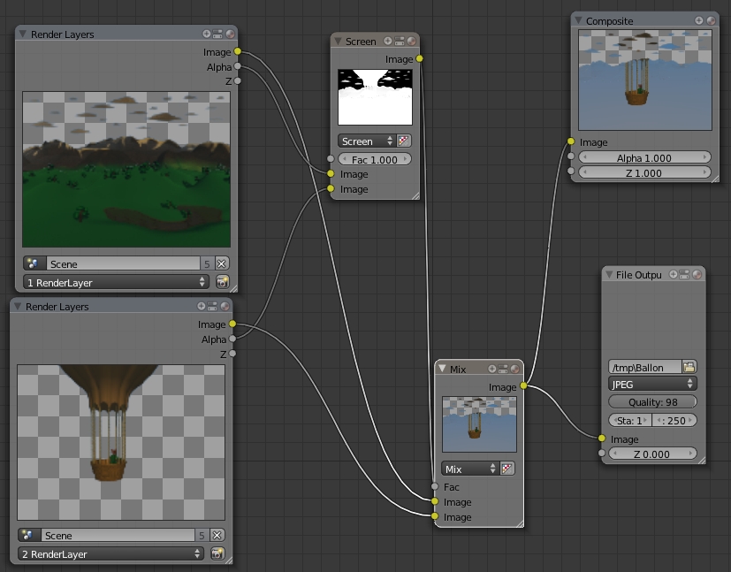Click plus icon on Composite node header
Viewport: 731px width, 572px height.
point(698,20)
